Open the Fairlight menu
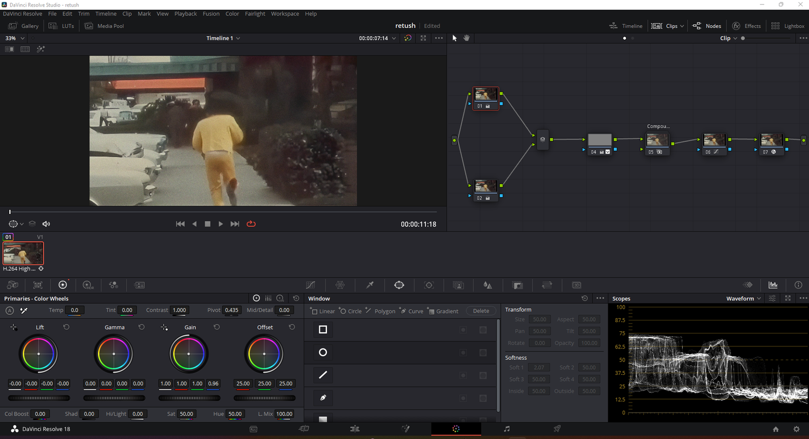The height and width of the screenshot is (439, 809). coord(255,13)
